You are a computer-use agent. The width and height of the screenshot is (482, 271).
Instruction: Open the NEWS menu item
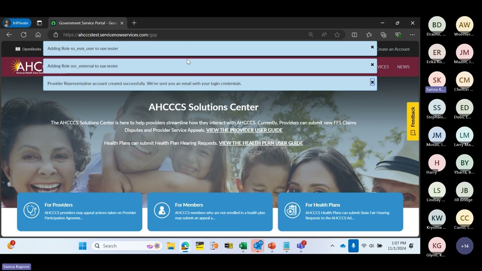(x=403, y=67)
